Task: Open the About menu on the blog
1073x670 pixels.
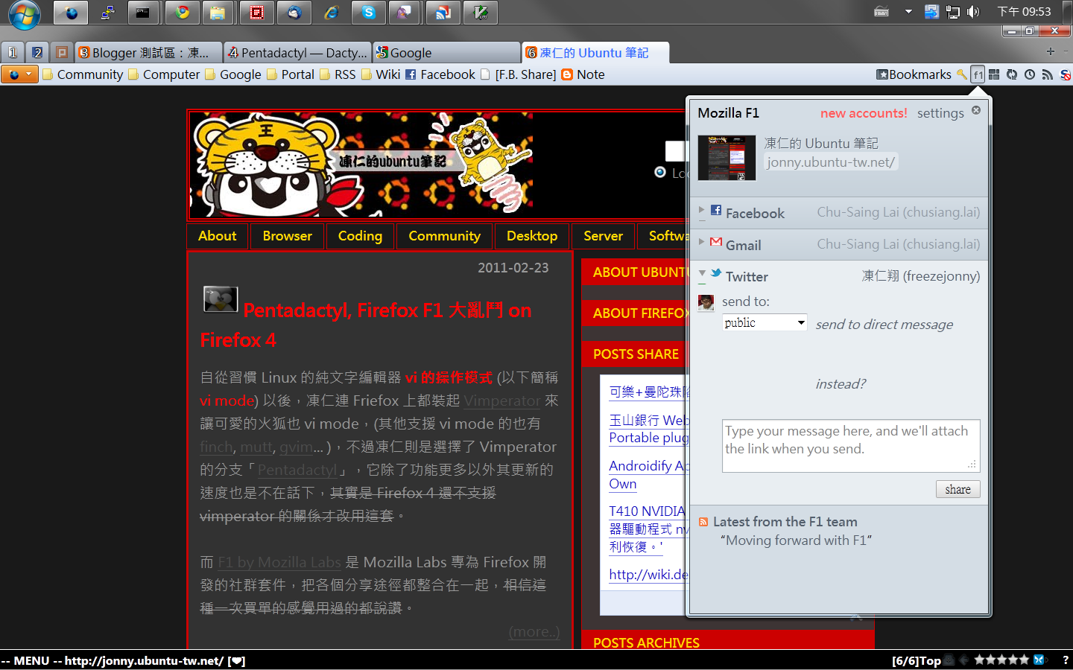Action: click(x=217, y=236)
